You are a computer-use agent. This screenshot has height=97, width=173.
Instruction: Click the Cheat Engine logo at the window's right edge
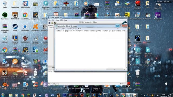(125, 23)
